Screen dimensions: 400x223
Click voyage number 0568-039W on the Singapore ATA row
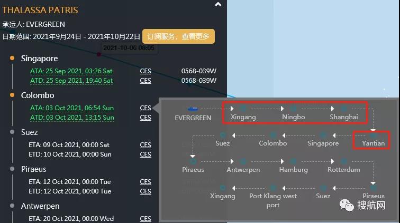click(198, 71)
